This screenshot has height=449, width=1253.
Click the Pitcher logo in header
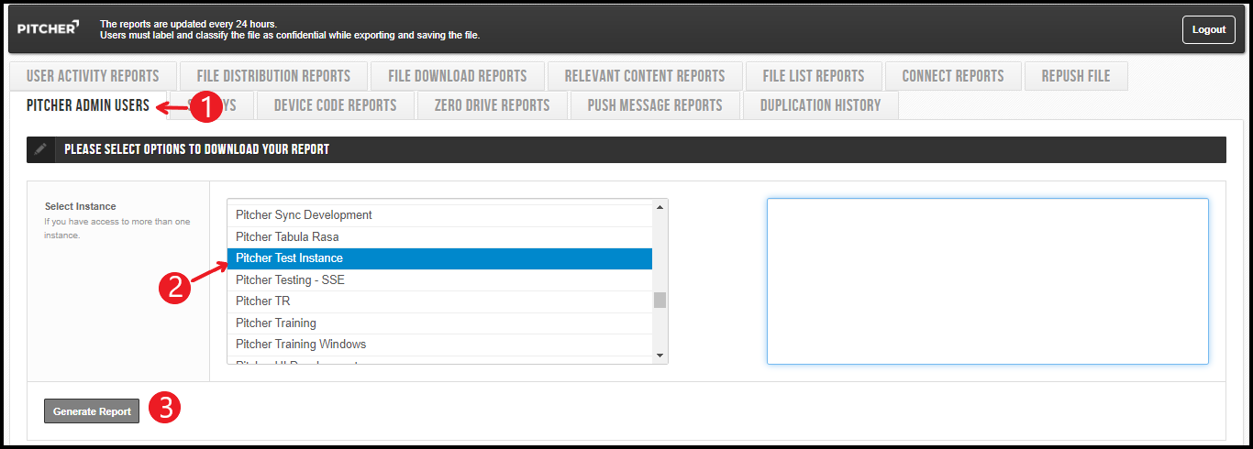(49, 28)
